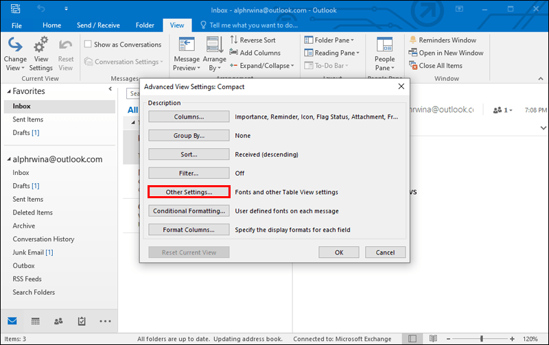Expand the Folder Pane dropdown

(329, 40)
